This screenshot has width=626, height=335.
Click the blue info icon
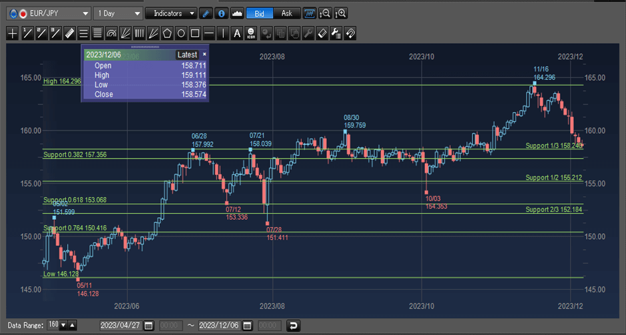221,13
